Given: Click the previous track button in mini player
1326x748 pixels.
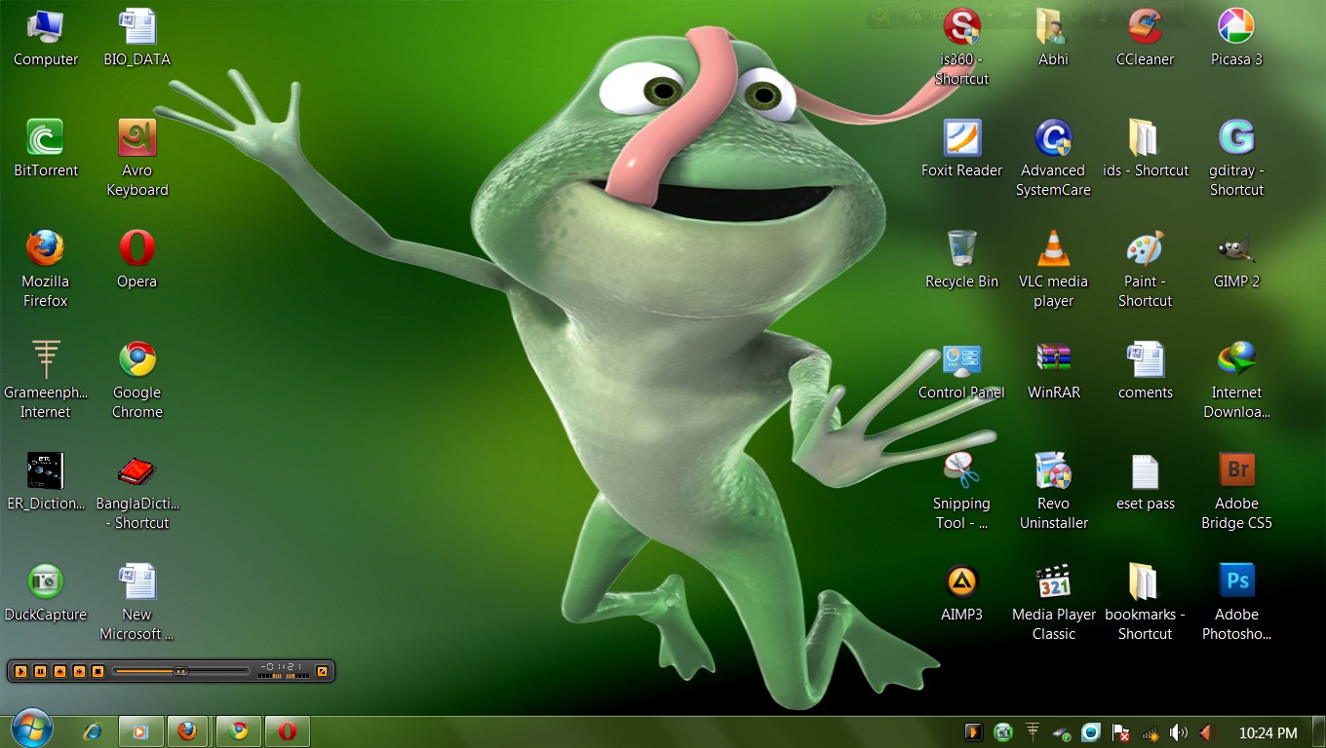Looking at the screenshot, I should coord(59,671).
